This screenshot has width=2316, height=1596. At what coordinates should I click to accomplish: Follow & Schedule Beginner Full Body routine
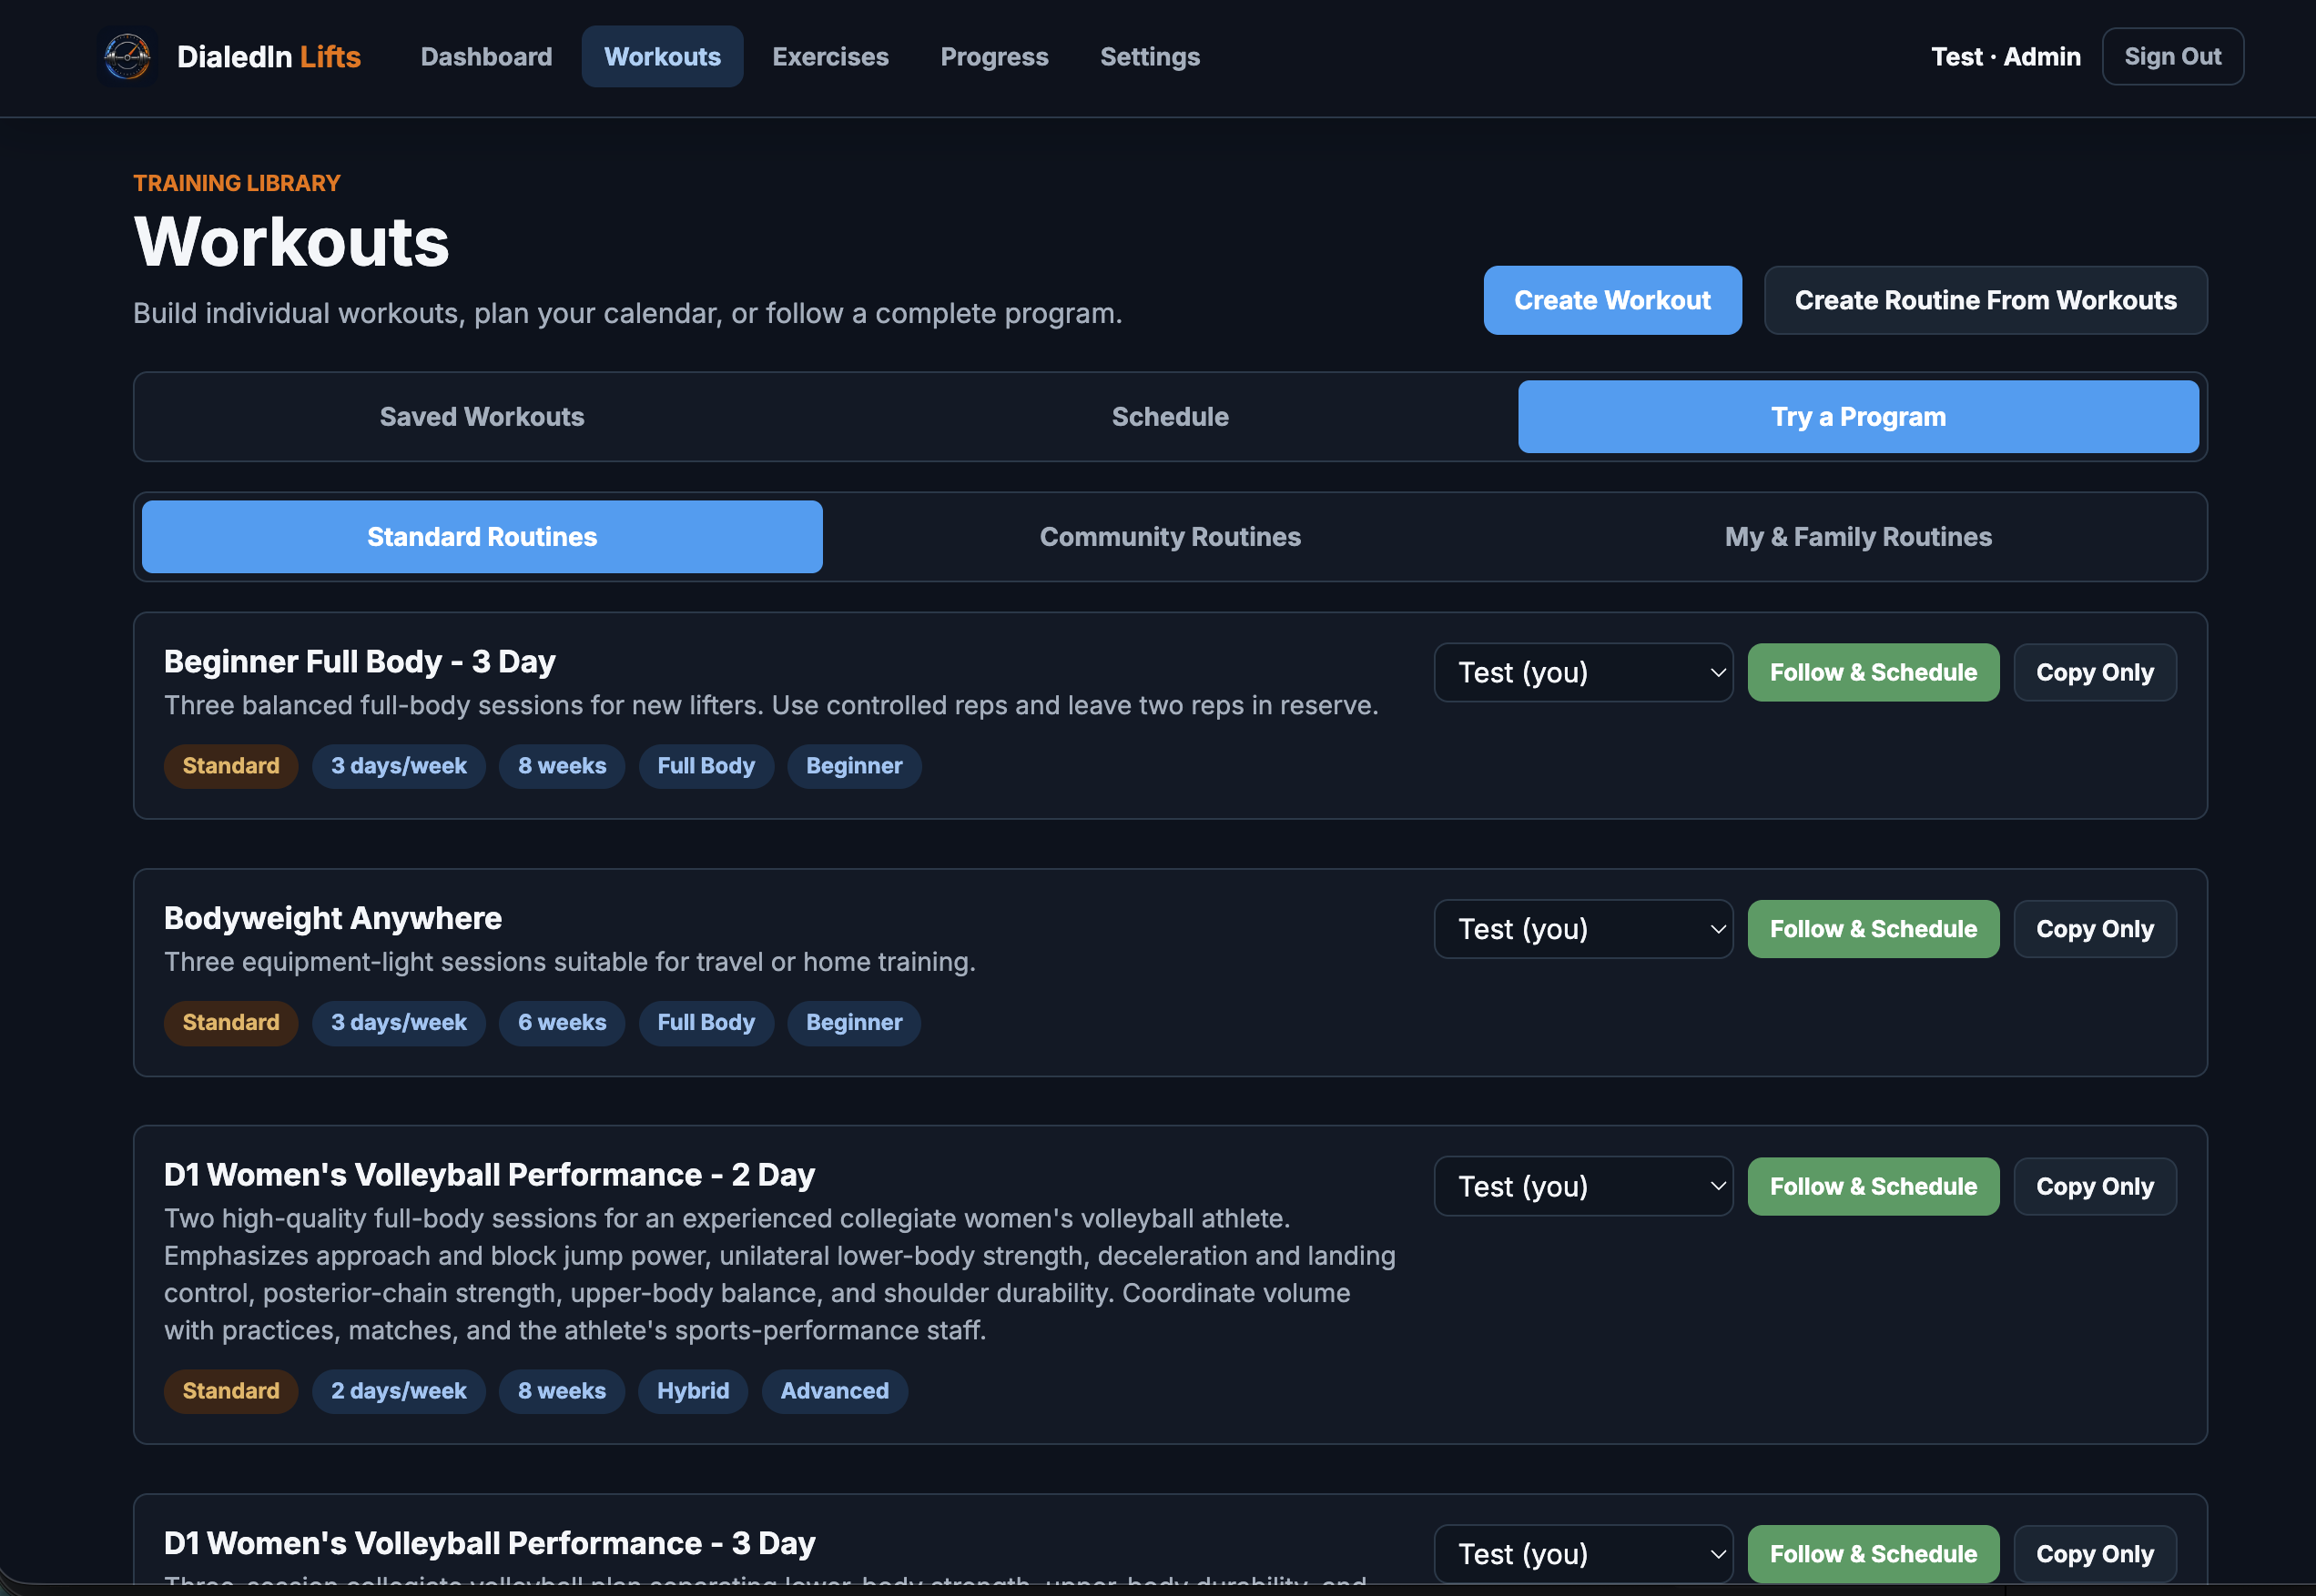pyautogui.click(x=1873, y=672)
